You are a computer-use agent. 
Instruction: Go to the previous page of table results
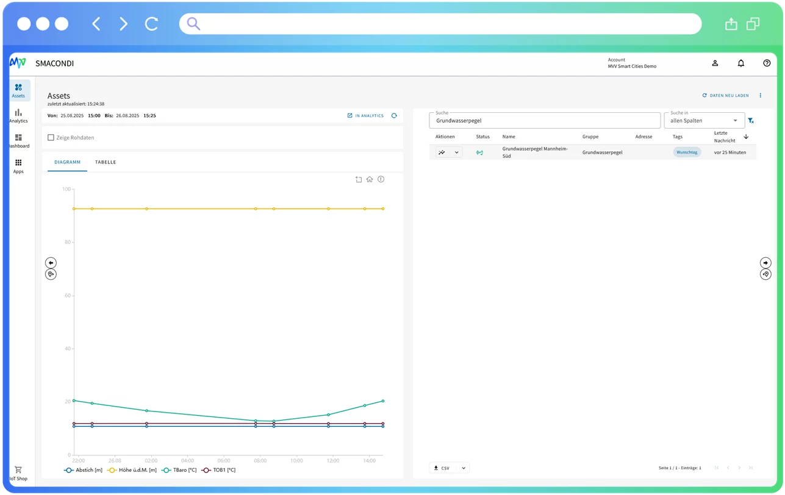728,468
